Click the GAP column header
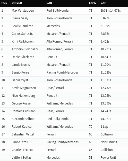 tap(103, 3)
